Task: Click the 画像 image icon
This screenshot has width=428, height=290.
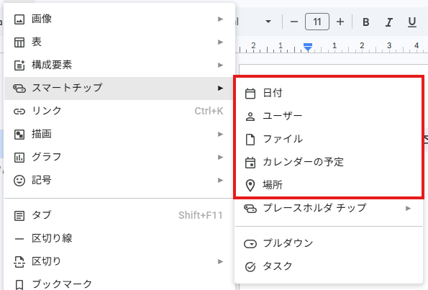Action: [x=19, y=19]
